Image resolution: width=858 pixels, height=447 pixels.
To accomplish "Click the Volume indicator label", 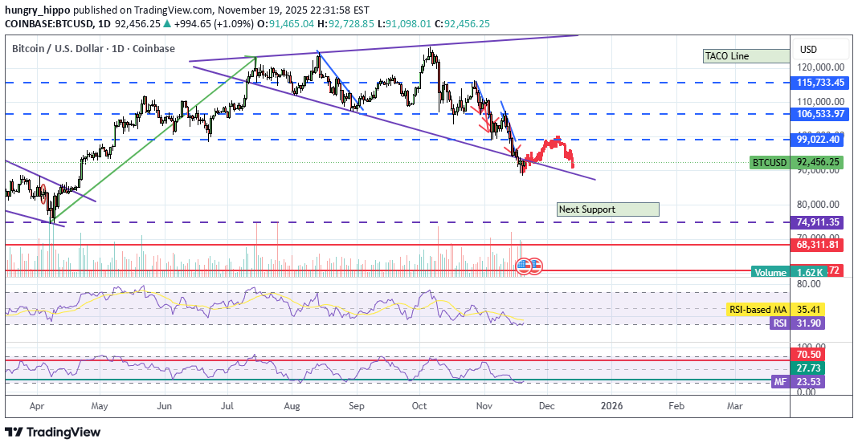I will [770, 272].
